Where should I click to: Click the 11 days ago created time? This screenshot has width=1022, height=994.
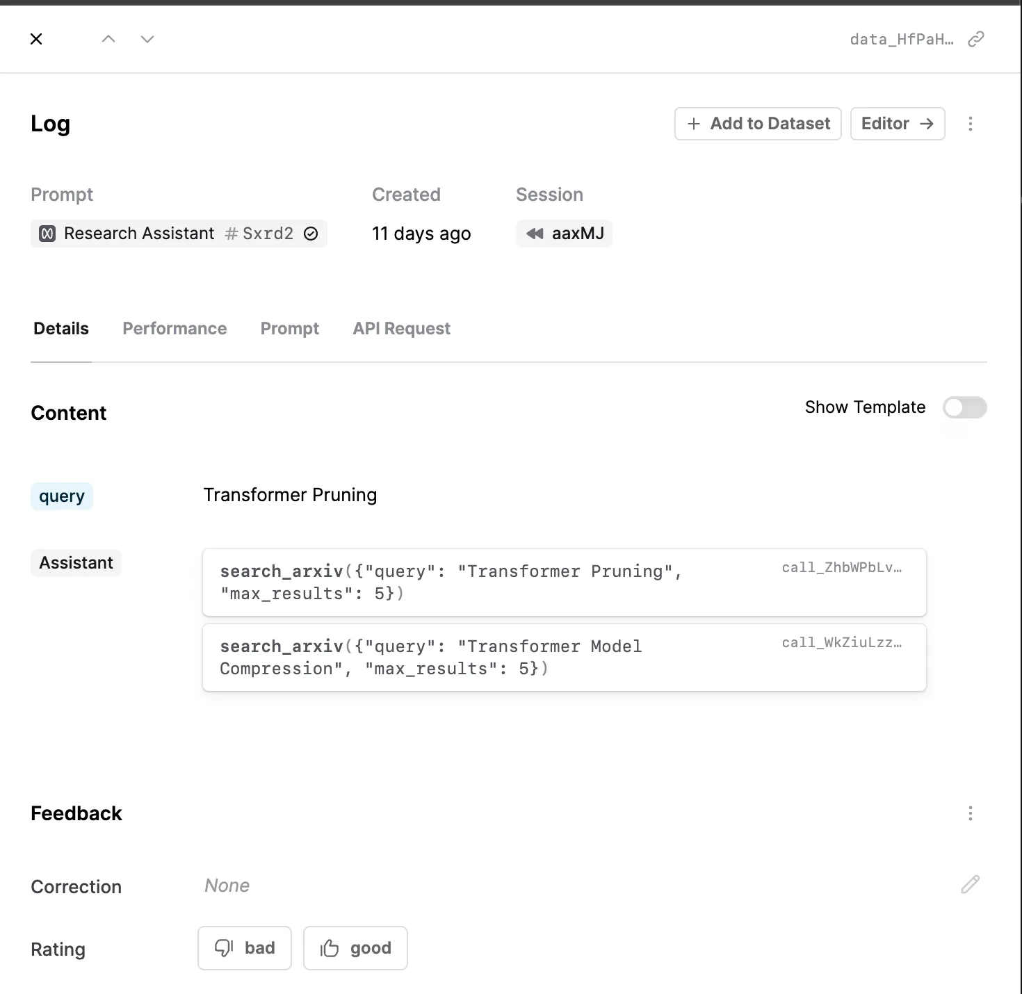click(421, 234)
